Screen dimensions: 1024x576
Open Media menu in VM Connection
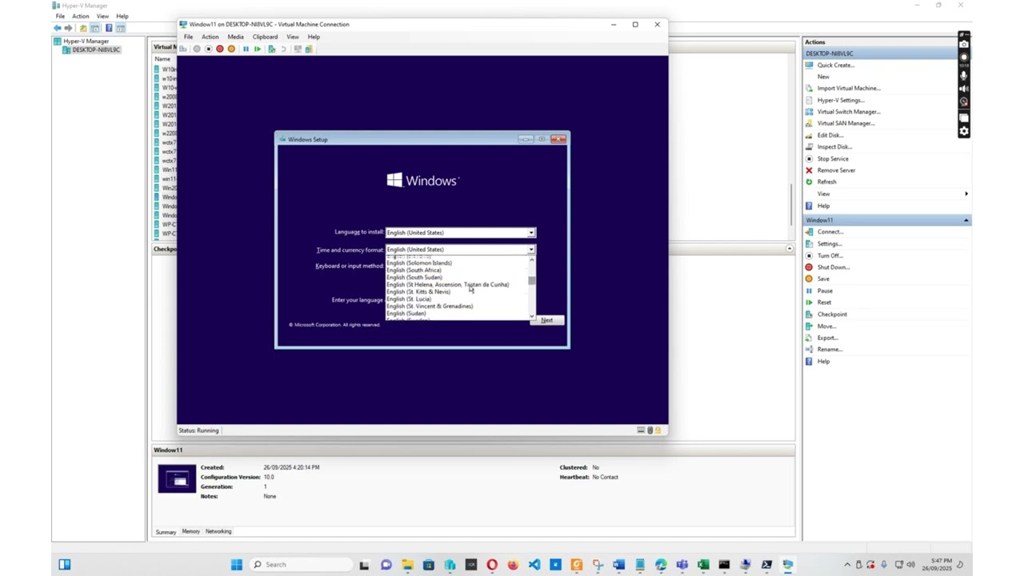pyautogui.click(x=235, y=37)
